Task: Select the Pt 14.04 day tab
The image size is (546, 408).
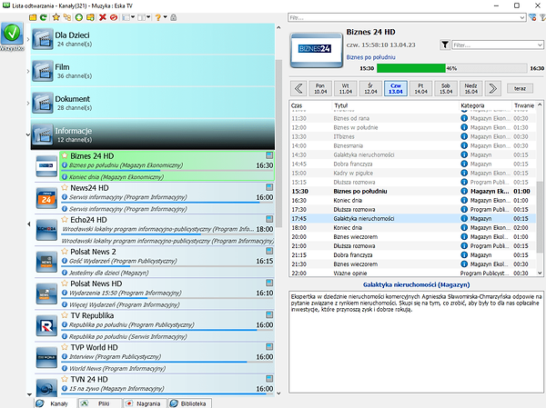Action: [420, 88]
